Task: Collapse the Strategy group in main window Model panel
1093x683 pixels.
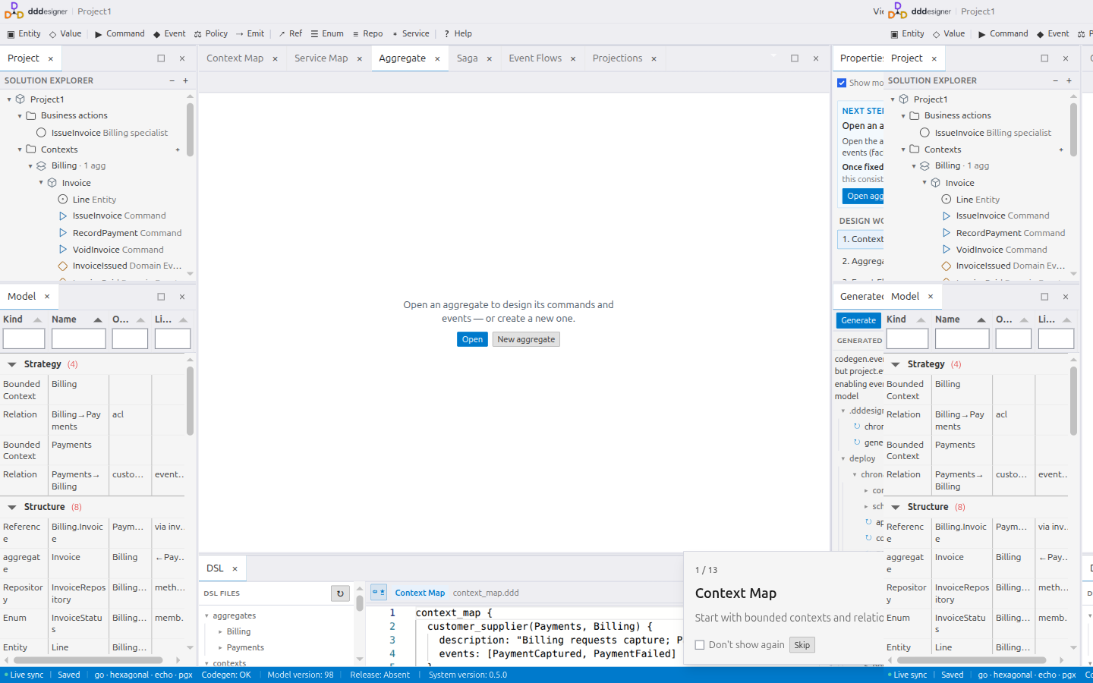Action: pyautogui.click(x=12, y=364)
